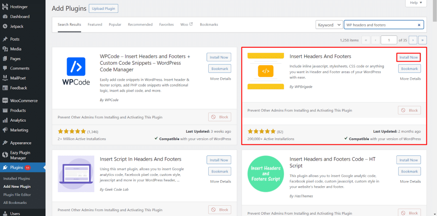The image size is (437, 216).
Task: Jump to the last results page
Action: pyautogui.click(x=422, y=40)
